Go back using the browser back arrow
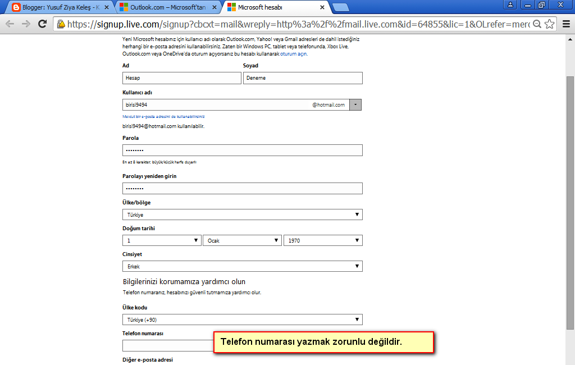 click(10, 24)
